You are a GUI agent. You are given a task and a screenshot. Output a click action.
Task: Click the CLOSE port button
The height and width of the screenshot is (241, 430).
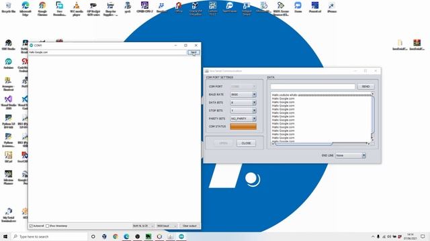coord(246,143)
